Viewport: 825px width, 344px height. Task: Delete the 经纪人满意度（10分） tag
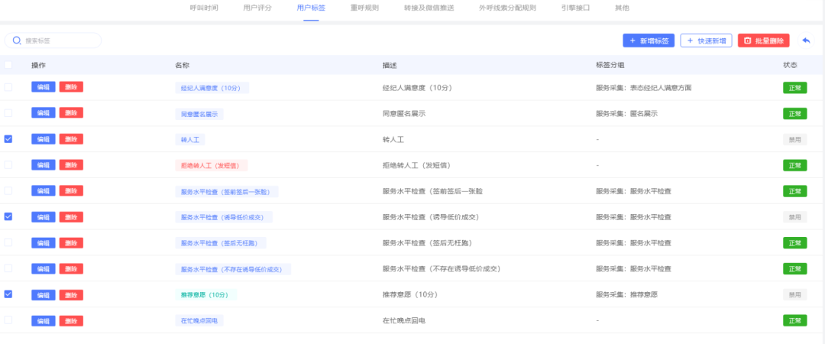(x=71, y=87)
